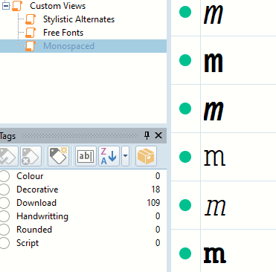Toggle the Colour tag radio circle

point(4,176)
